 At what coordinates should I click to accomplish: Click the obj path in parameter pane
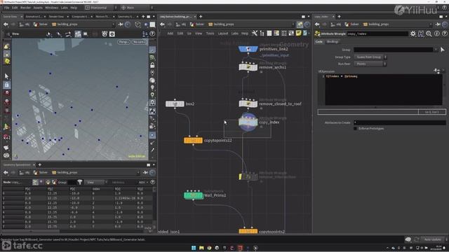pyautogui.click(x=336, y=24)
